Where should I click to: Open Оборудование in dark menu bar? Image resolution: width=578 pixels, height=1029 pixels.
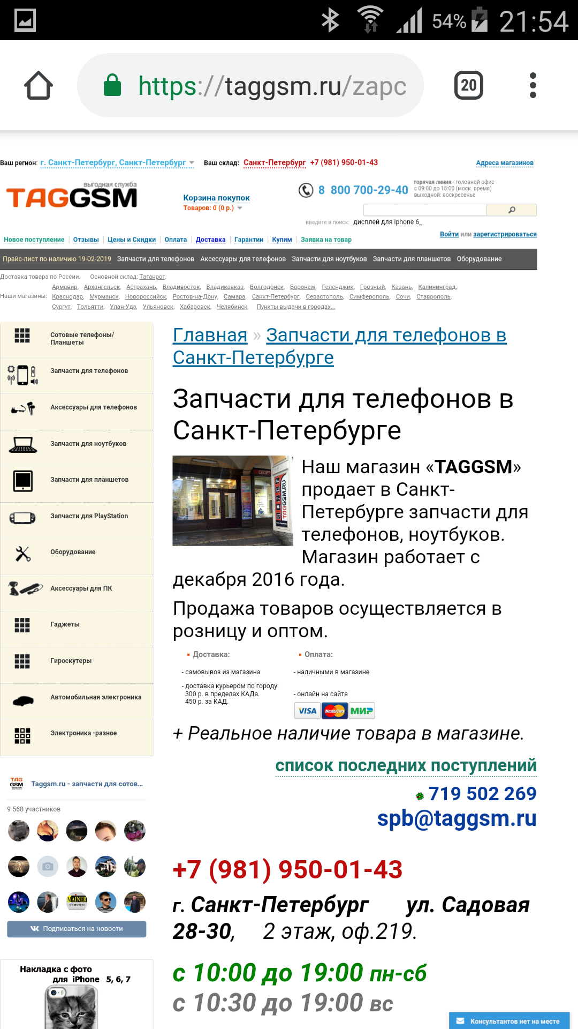click(x=479, y=259)
